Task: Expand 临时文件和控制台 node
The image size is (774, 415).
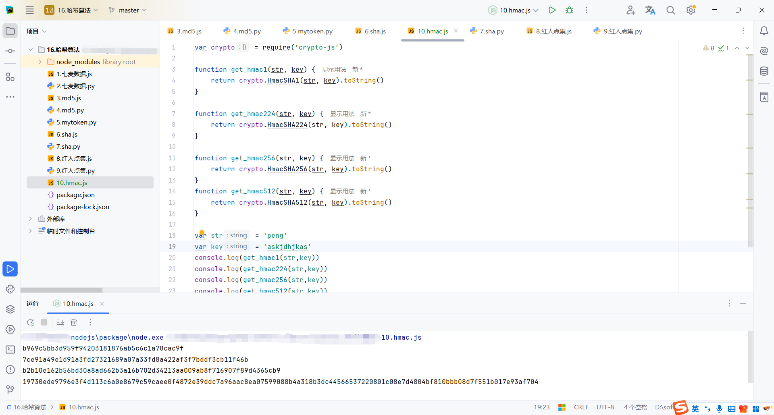Action: 31,231
